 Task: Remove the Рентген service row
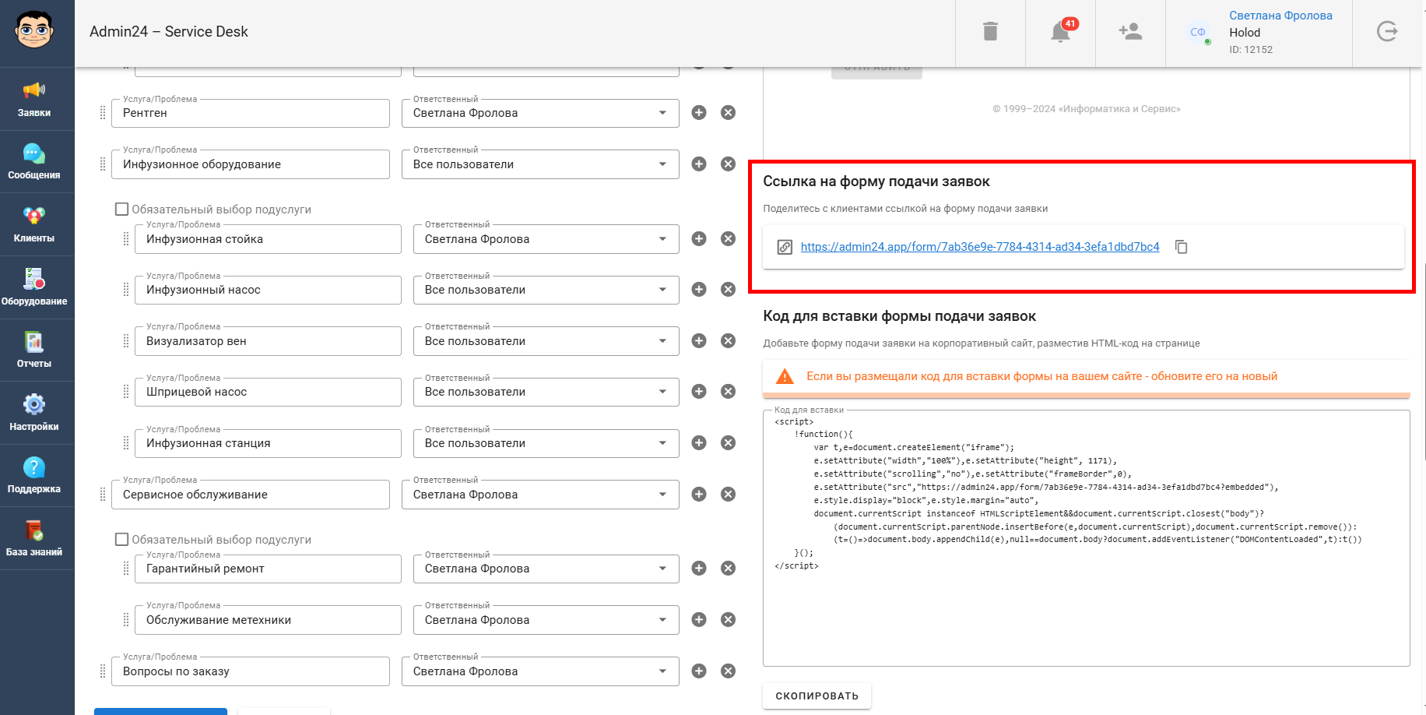[x=728, y=113]
